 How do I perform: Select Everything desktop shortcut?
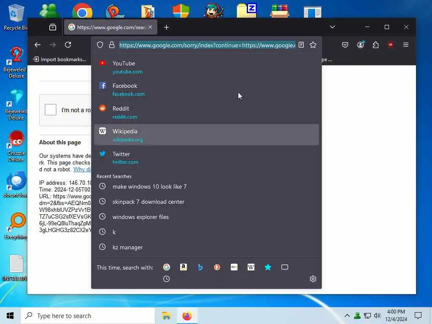(16, 226)
